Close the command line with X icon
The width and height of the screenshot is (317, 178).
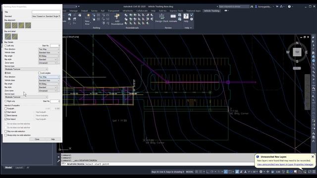(58, 157)
